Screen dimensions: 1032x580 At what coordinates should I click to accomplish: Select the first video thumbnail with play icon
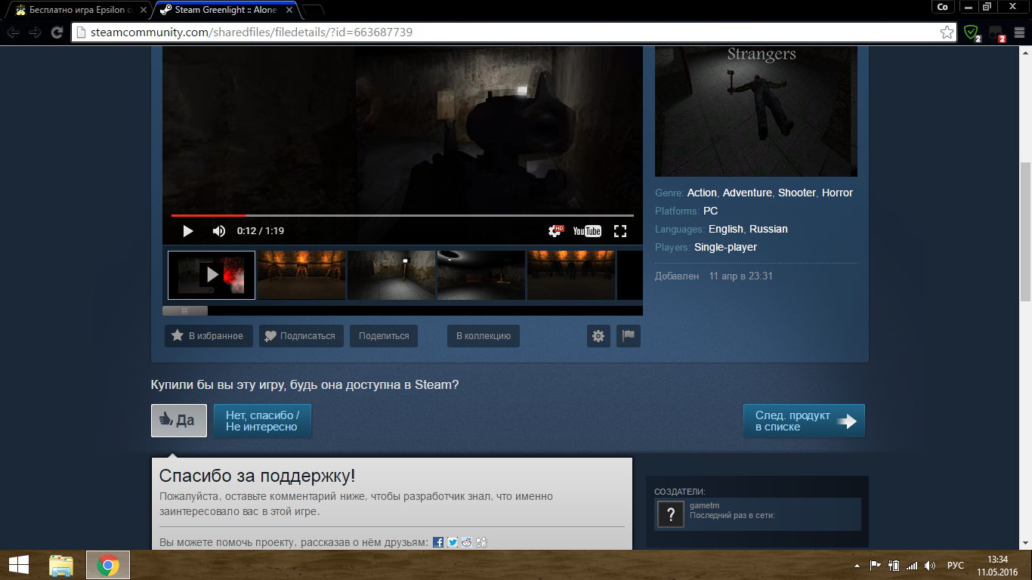tap(212, 275)
